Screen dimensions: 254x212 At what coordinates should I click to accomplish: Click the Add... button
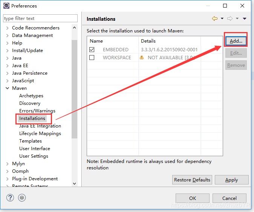click(236, 41)
